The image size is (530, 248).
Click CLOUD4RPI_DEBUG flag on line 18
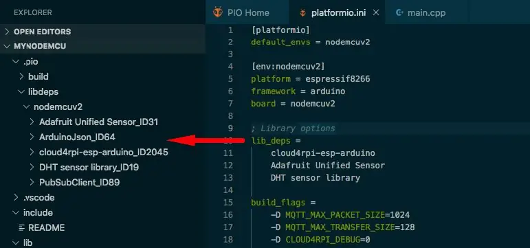pos(323,240)
